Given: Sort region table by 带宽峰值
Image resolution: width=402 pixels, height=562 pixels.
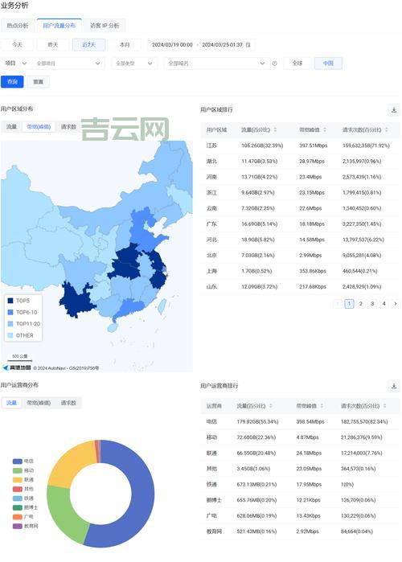Looking at the screenshot, I should (325, 129).
